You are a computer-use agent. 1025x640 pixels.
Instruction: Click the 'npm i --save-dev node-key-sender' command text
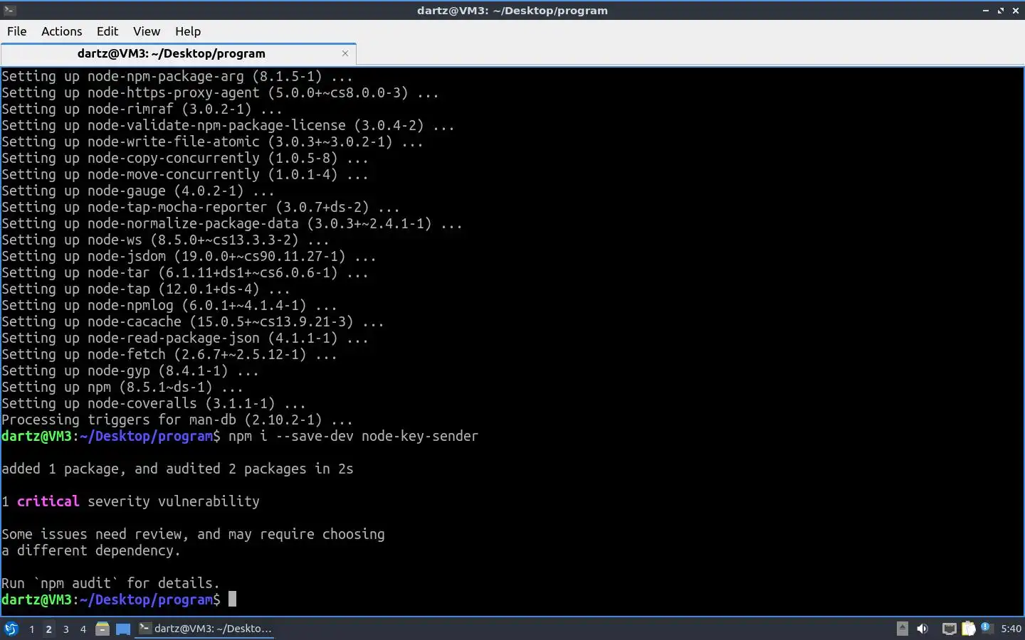click(x=353, y=436)
